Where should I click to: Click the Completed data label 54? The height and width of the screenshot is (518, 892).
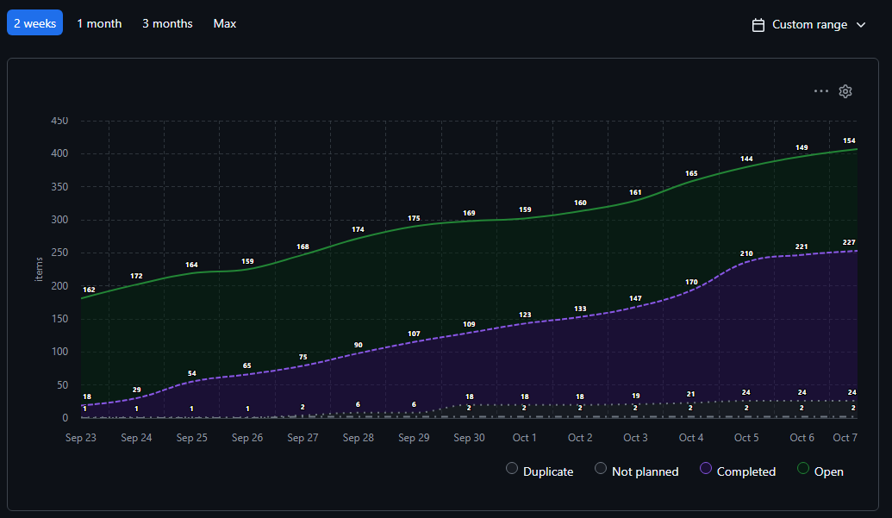191,374
